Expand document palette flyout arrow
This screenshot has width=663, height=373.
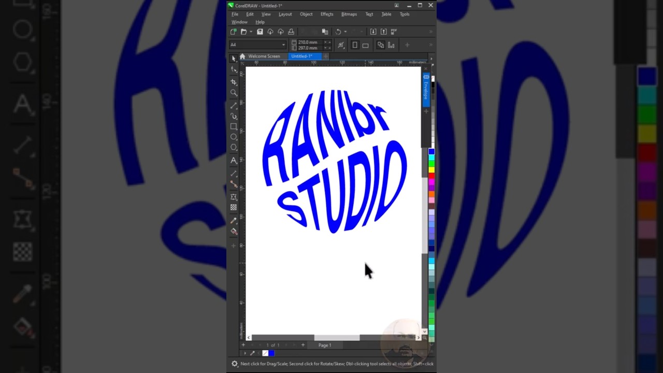click(x=245, y=353)
